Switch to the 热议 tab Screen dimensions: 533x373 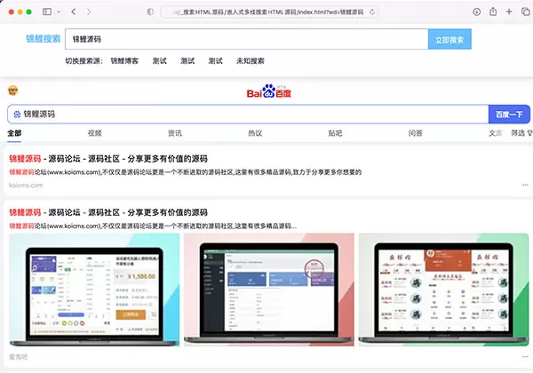(255, 133)
